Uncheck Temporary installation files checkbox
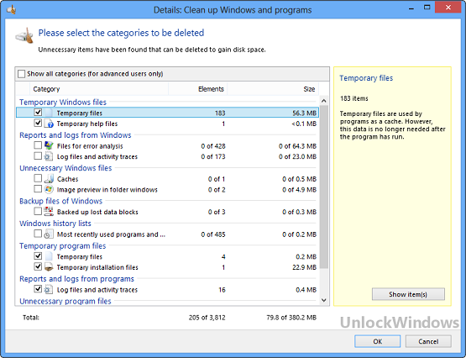The height and width of the screenshot is (358, 466). click(x=38, y=266)
